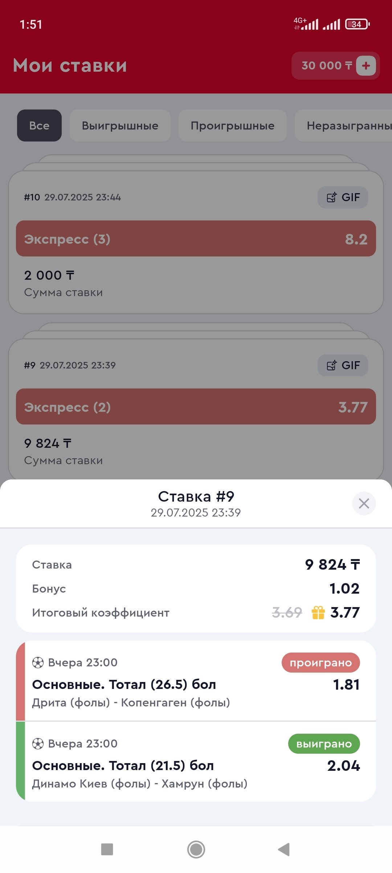Expand the Экспресс (3) bet with 8.2 odds

pos(196,239)
